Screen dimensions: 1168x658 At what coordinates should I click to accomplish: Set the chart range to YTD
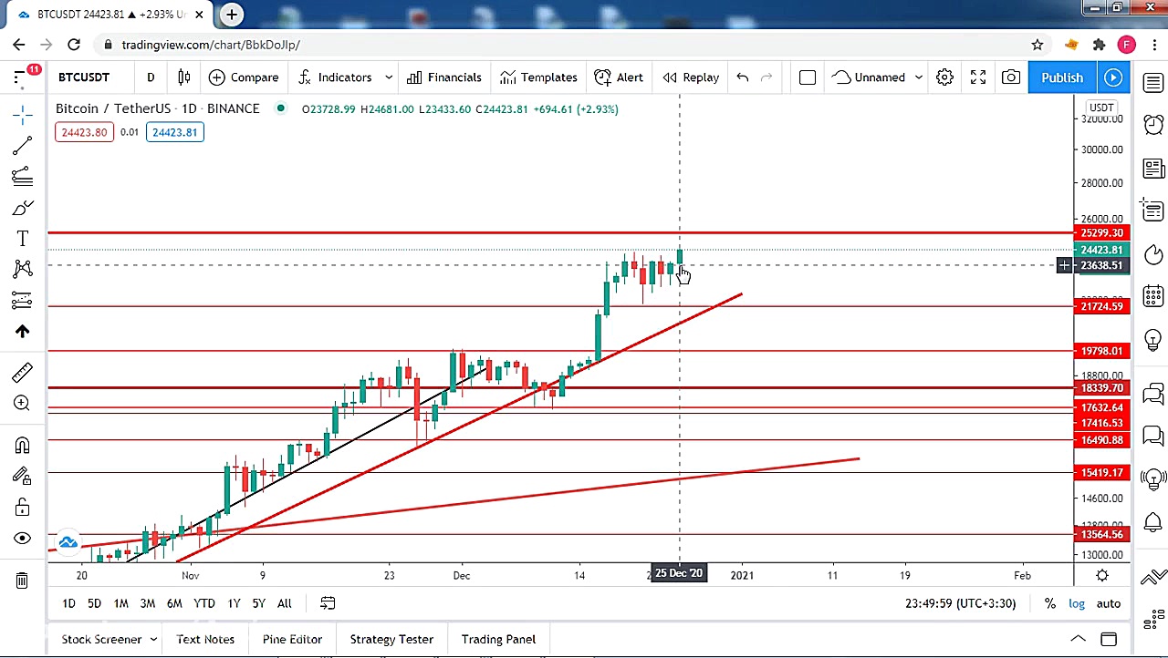point(204,603)
